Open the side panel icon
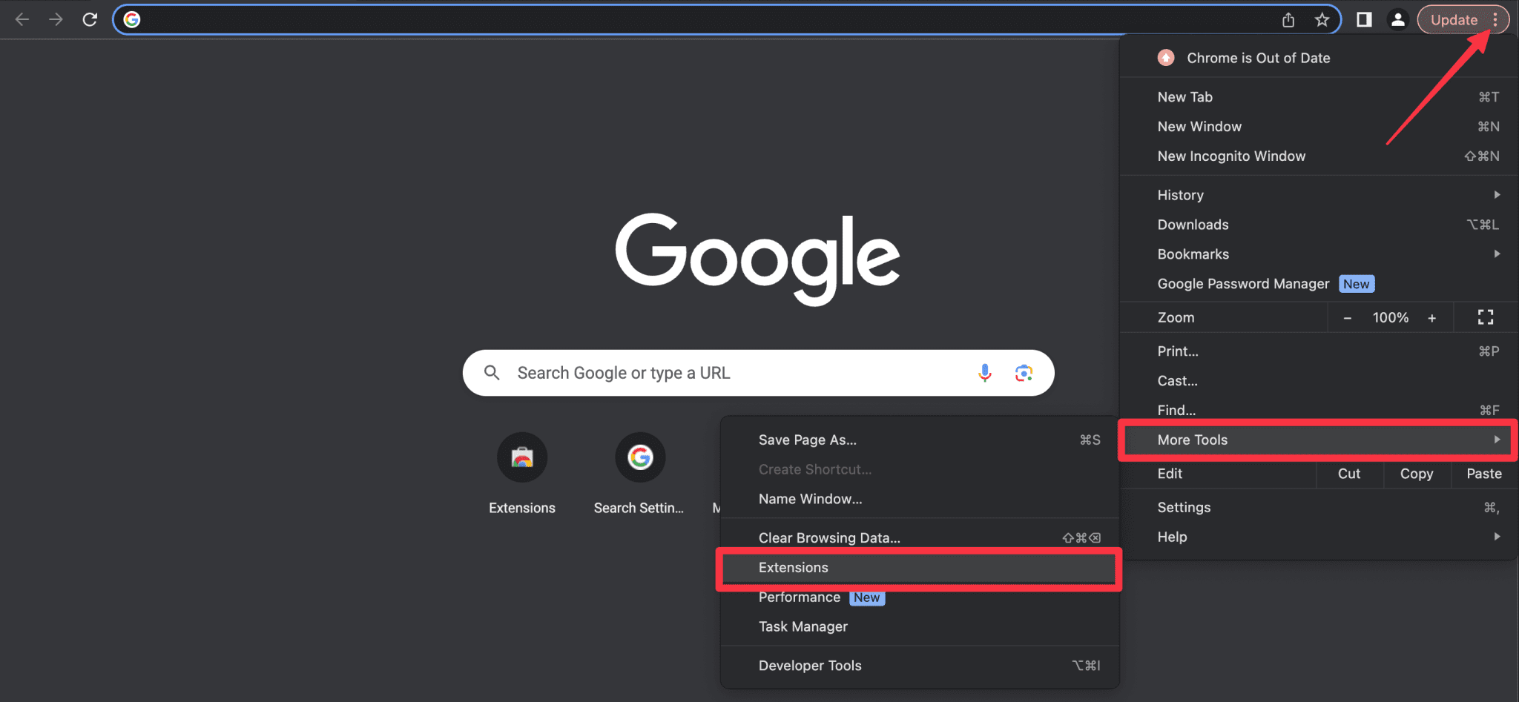This screenshot has width=1519, height=702. click(1363, 20)
